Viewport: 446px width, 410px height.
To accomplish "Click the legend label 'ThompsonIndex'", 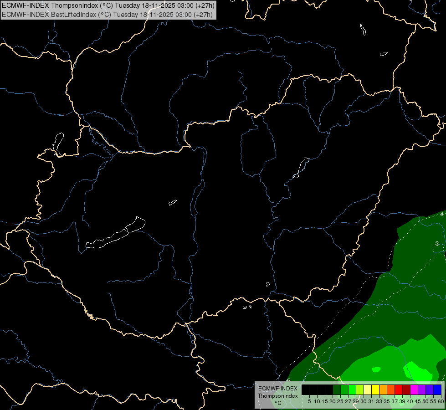I will click(278, 396).
